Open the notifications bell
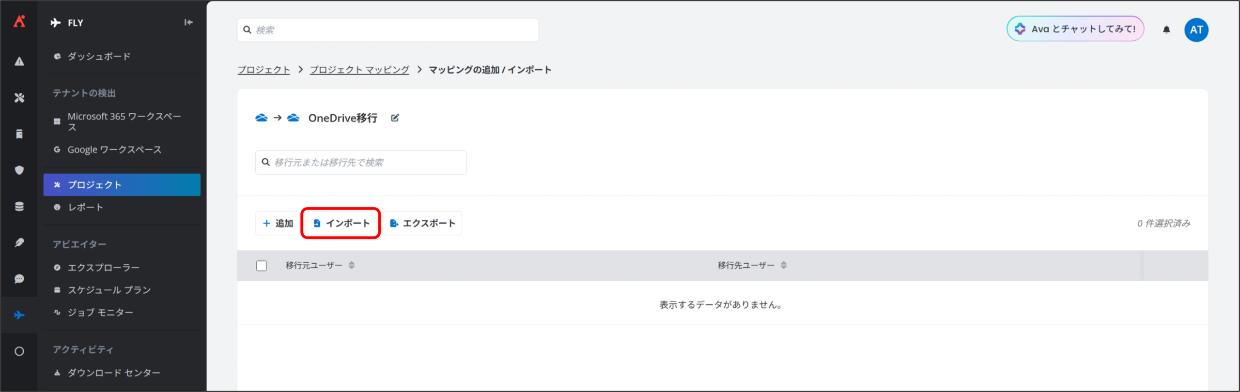 pos(1166,30)
